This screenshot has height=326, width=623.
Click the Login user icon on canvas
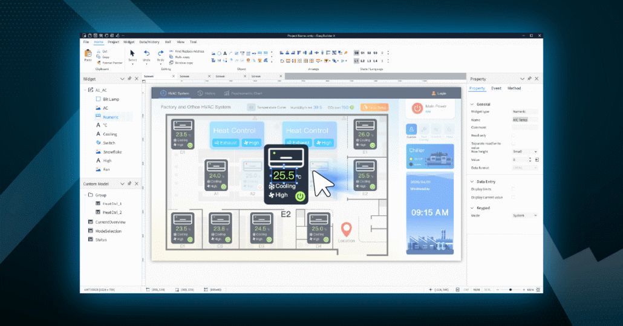coord(434,93)
